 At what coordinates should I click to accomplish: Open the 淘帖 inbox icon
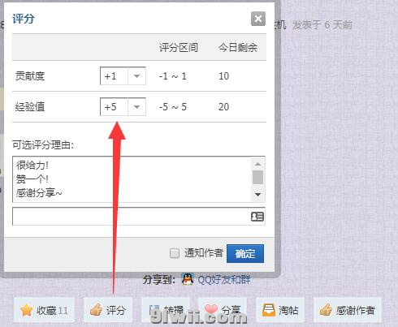coord(269,310)
